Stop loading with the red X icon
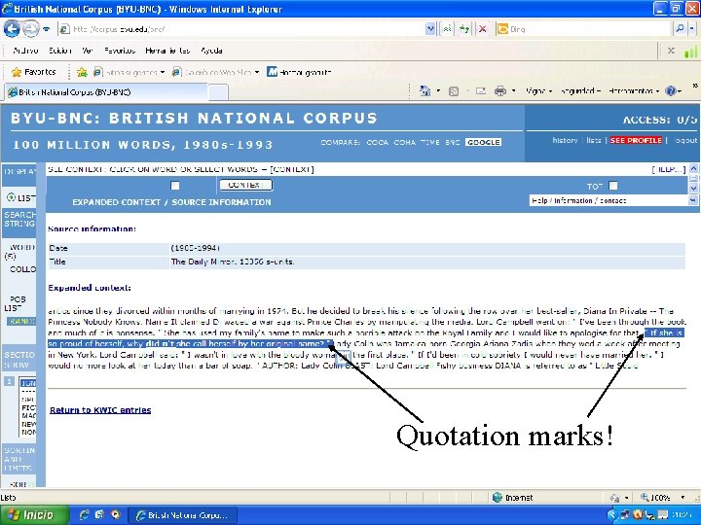This screenshot has height=525, width=701. point(482,29)
